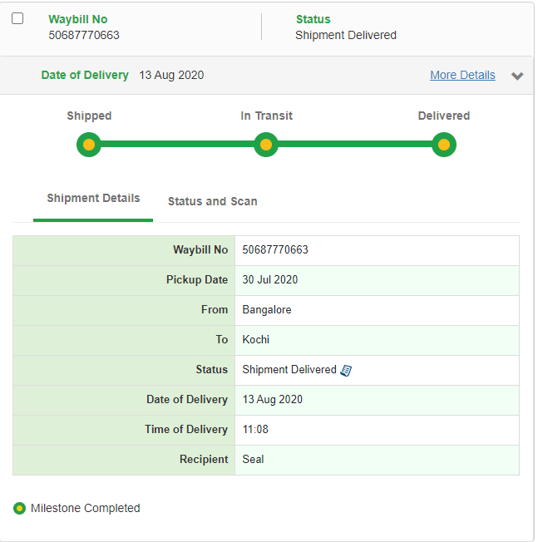
Task: Click the To value Kochi
Action: (x=256, y=339)
